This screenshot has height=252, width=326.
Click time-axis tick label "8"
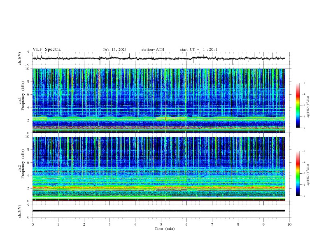click(x=238, y=224)
